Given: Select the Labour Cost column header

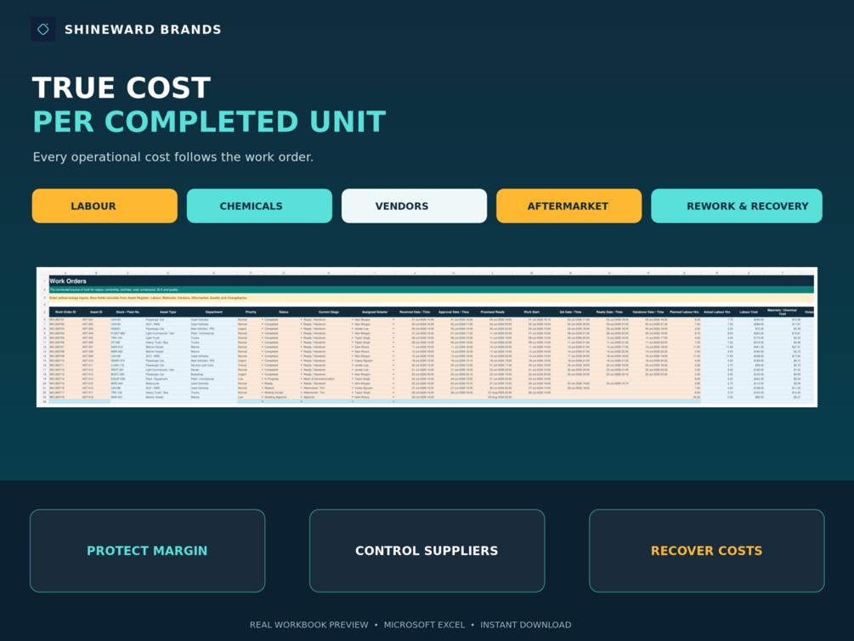Looking at the screenshot, I should tap(749, 312).
